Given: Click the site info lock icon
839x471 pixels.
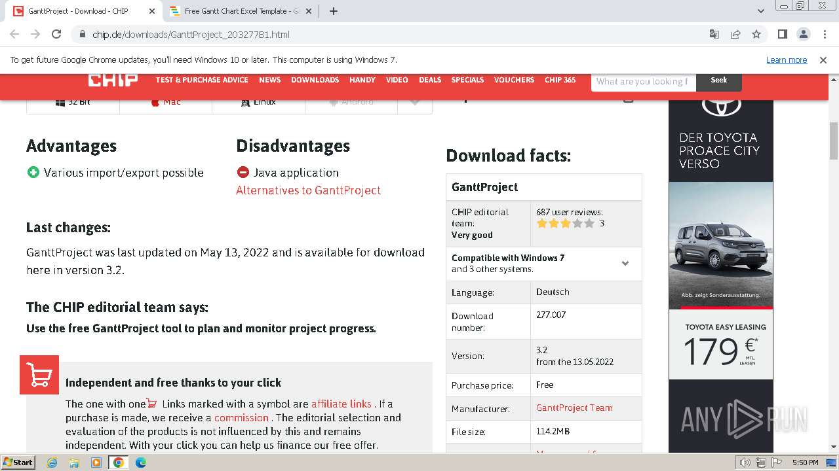Looking at the screenshot, I should click(x=82, y=34).
